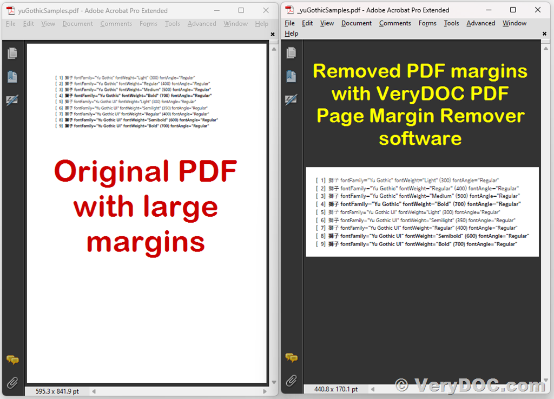554x399 pixels.
Task: Click line [9] Bold text in left PDF
Action: [132, 126]
